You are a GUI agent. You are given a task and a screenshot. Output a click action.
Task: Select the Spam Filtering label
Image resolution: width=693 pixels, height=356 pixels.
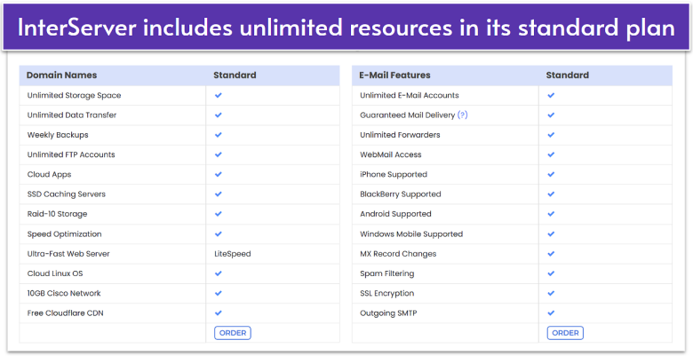point(387,273)
